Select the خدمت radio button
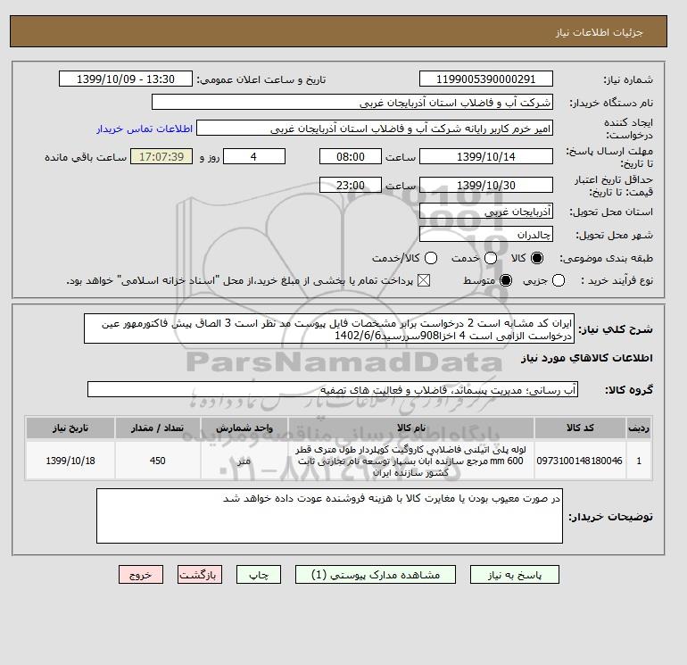687x665 pixels. pos(491,258)
